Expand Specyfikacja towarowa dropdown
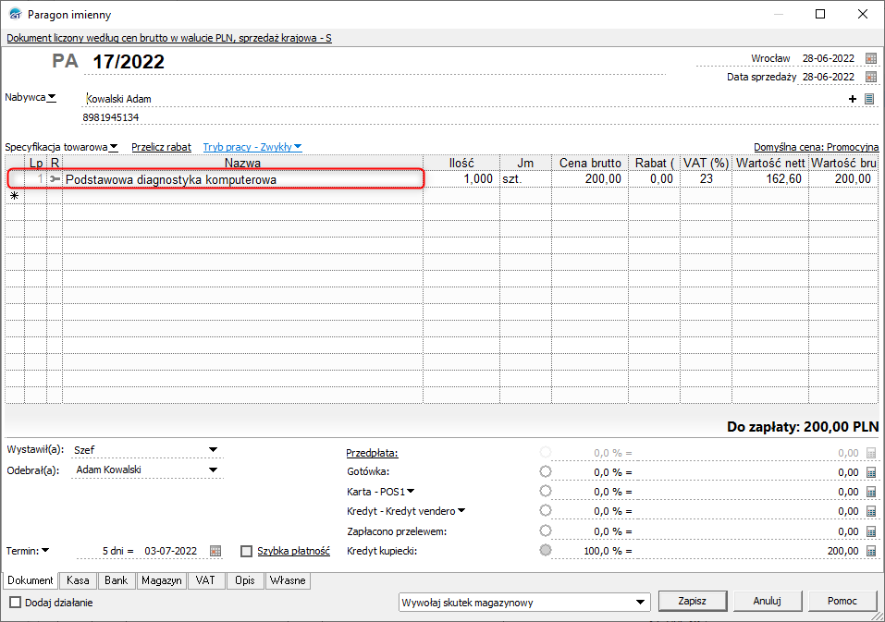885x622 pixels. click(x=114, y=147)
